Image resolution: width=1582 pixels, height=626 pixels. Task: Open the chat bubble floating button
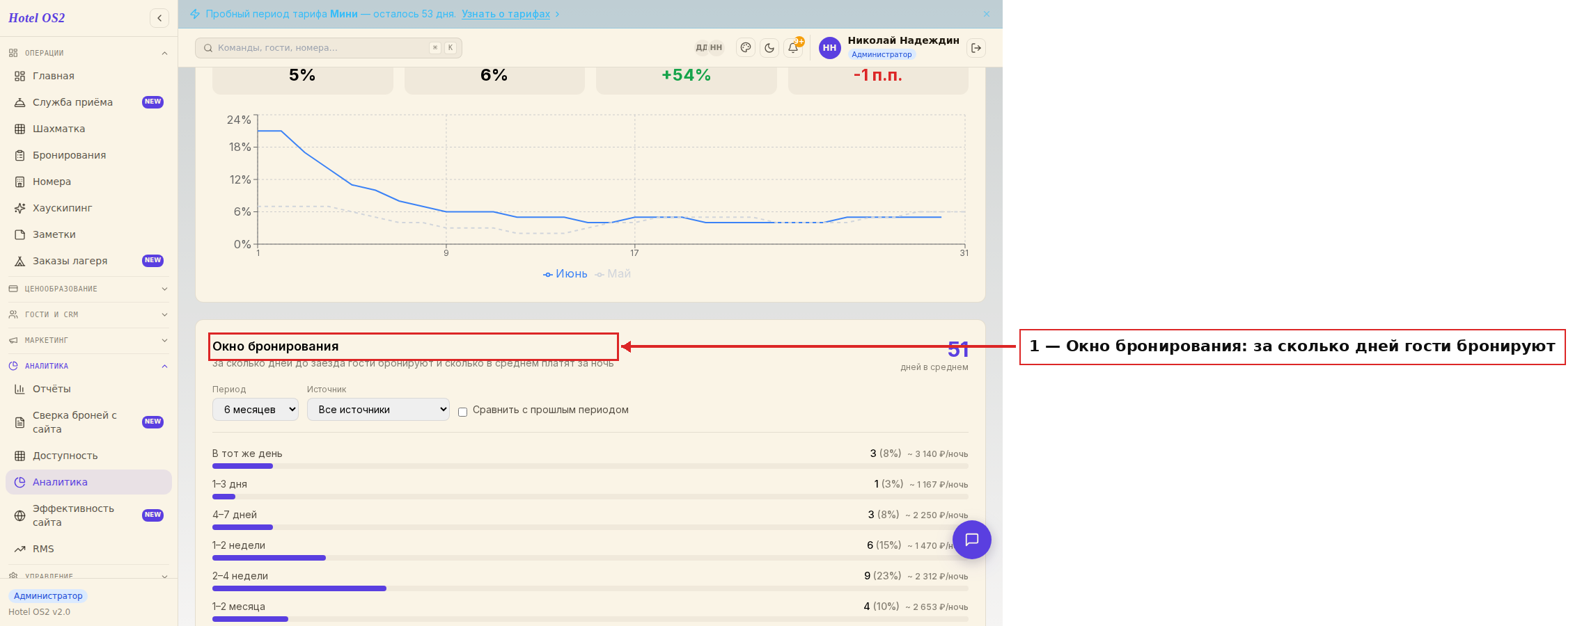point(972,540)
